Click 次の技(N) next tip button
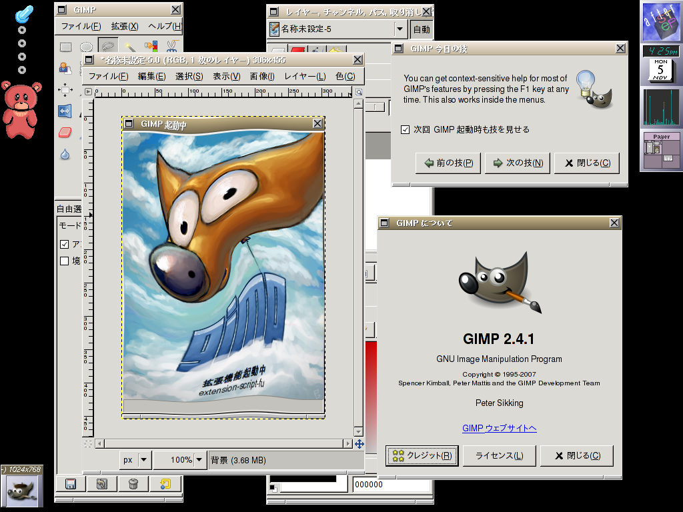This screenshot has height=512, width=683. pos(518,163)
